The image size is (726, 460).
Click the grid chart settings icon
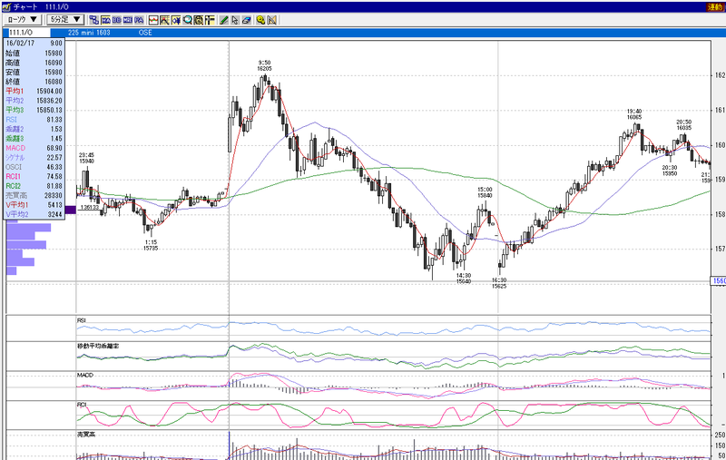(x=198, y=20)
